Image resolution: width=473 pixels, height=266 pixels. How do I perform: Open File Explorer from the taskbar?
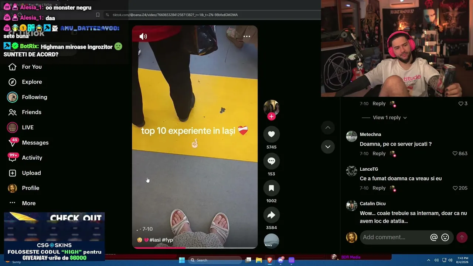coord(259,260)
